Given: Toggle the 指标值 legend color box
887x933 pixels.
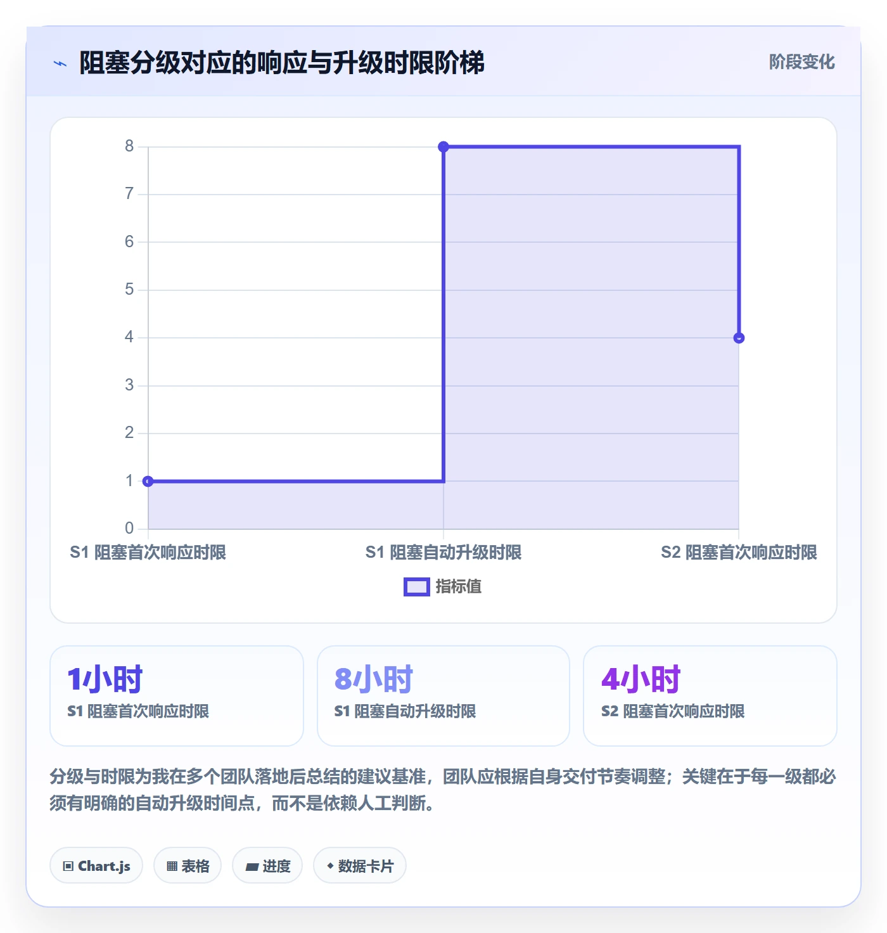Looking at the screenshot, I should tap(417, 587).
